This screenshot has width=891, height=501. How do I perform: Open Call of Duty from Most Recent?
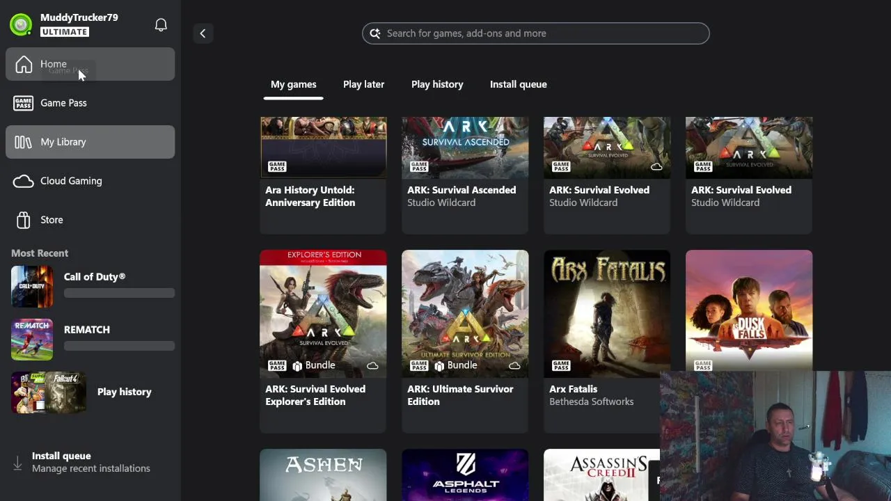93,287
